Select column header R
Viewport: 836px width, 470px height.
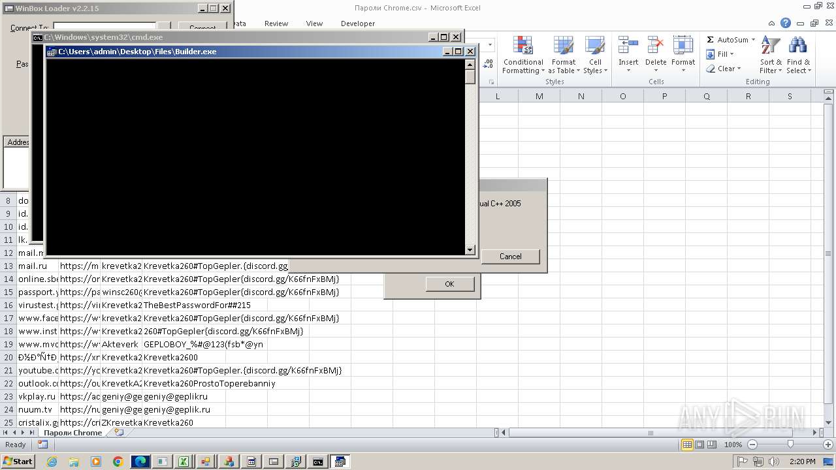[x=748, y=96]
